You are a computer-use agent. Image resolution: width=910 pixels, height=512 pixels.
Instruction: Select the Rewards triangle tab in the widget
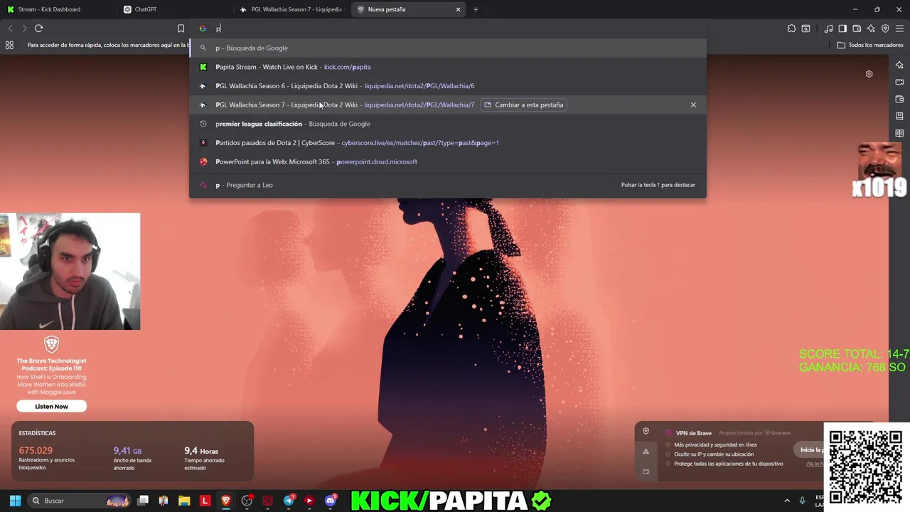(x=646, y=452)
